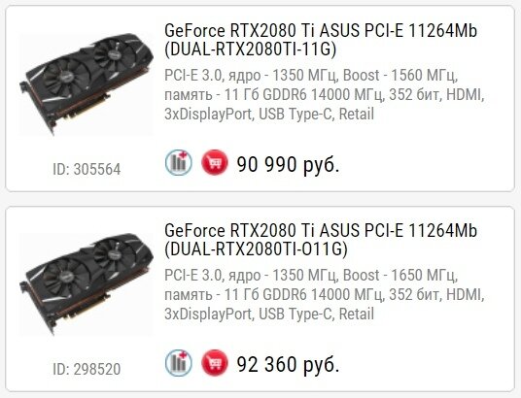The image size is (521, 398).
Task: Click the Boost - 1560 МГц specification text
Action: tap(400, 76)
